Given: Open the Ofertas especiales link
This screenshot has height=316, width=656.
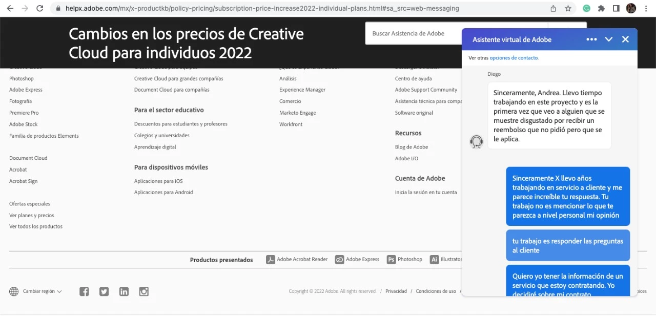Looking at the screenshot, I should [x=30, y=204].
